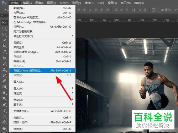
Task: Select the Blur tool
Action: (x=4, y=93)
